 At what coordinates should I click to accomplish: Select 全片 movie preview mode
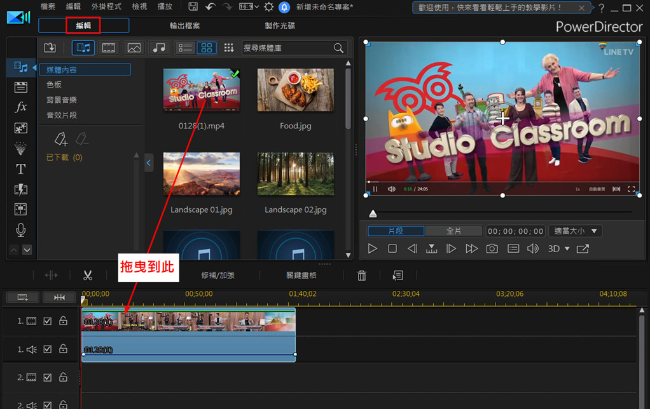[x=453, y=231]
